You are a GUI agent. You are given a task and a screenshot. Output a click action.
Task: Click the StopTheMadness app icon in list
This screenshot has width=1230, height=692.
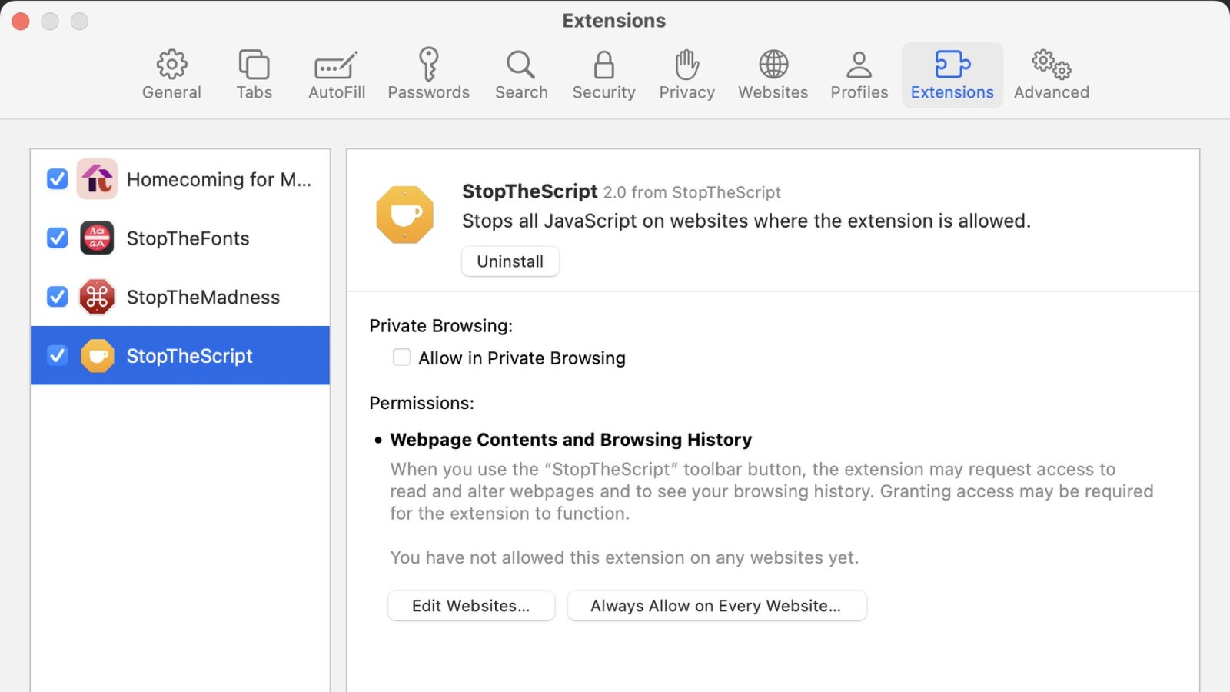coord(97,297)
